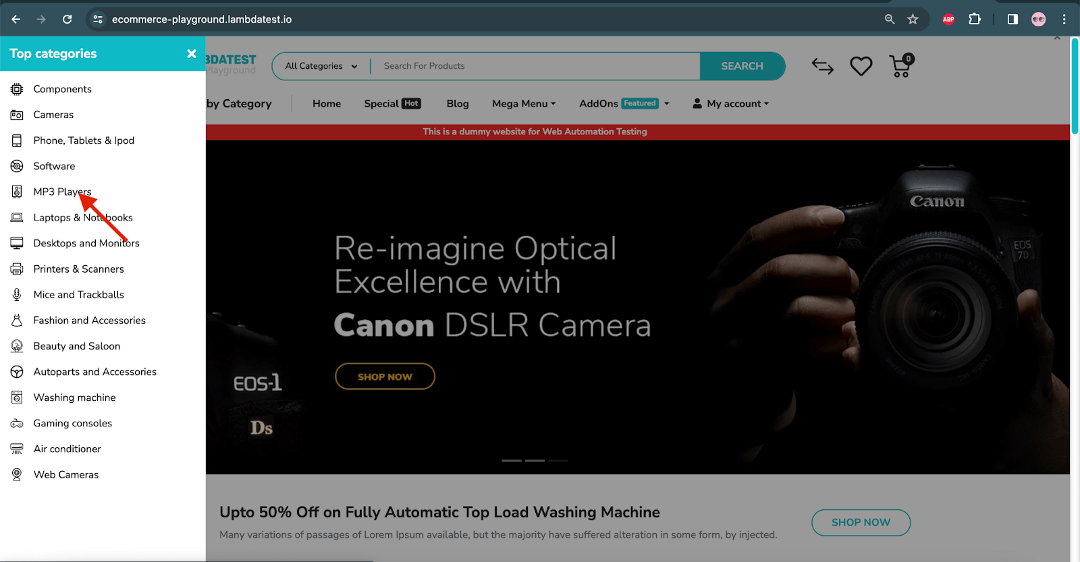Expand the All Categories dropdown

pos(321,66)
